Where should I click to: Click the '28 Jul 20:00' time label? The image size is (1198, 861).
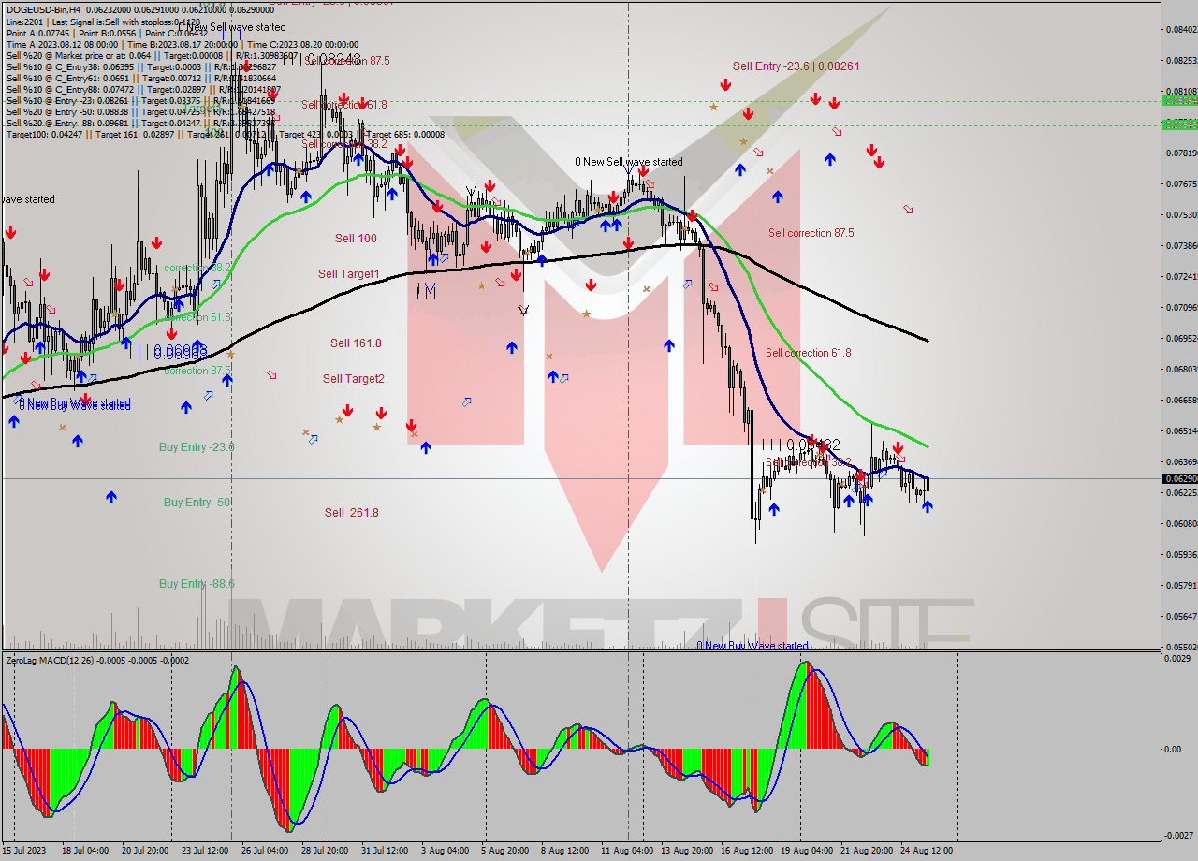(x=325, y=851)
